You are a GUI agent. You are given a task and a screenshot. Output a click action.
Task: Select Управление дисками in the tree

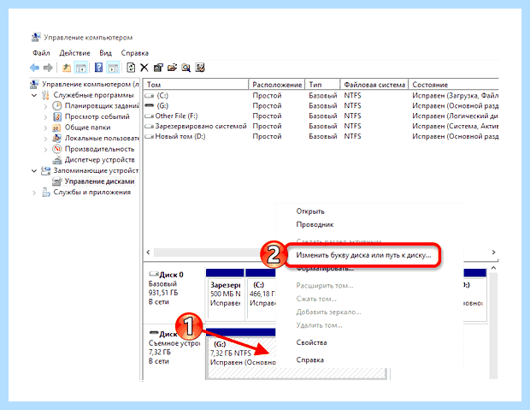[99, 181]
